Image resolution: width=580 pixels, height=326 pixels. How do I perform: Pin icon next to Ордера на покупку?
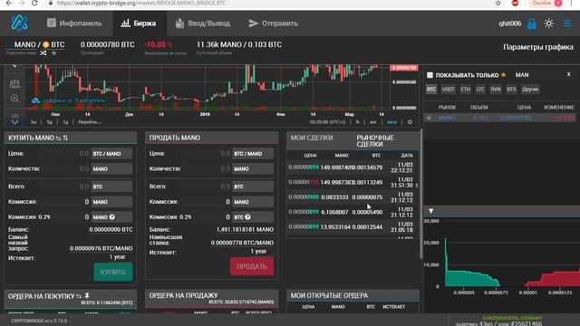87,296
